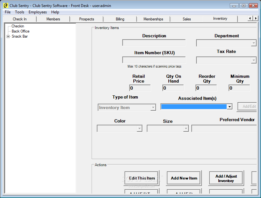
Task: Expand the Snack Bar tree node
Action: click(8, 36)
